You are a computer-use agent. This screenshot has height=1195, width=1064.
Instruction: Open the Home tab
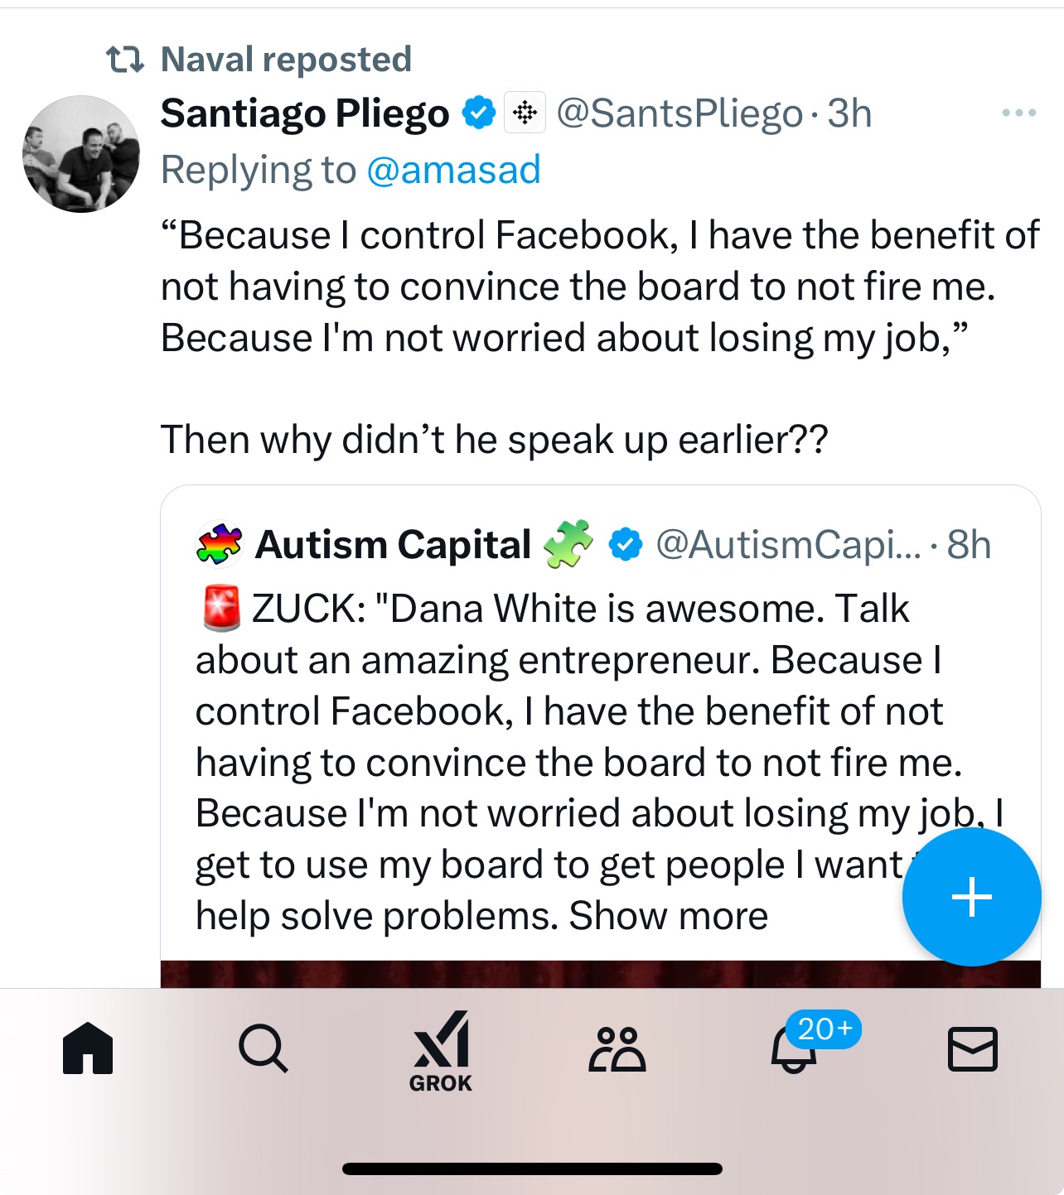point(88,1048)
